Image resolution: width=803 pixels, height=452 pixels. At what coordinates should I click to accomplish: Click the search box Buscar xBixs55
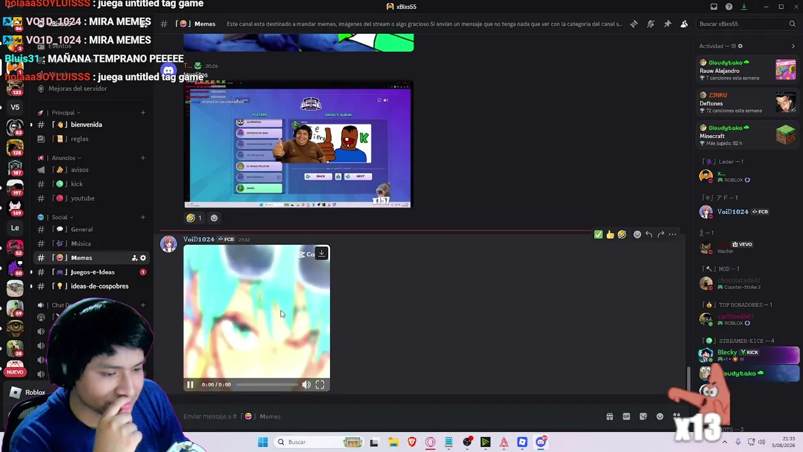pos(747,24)
